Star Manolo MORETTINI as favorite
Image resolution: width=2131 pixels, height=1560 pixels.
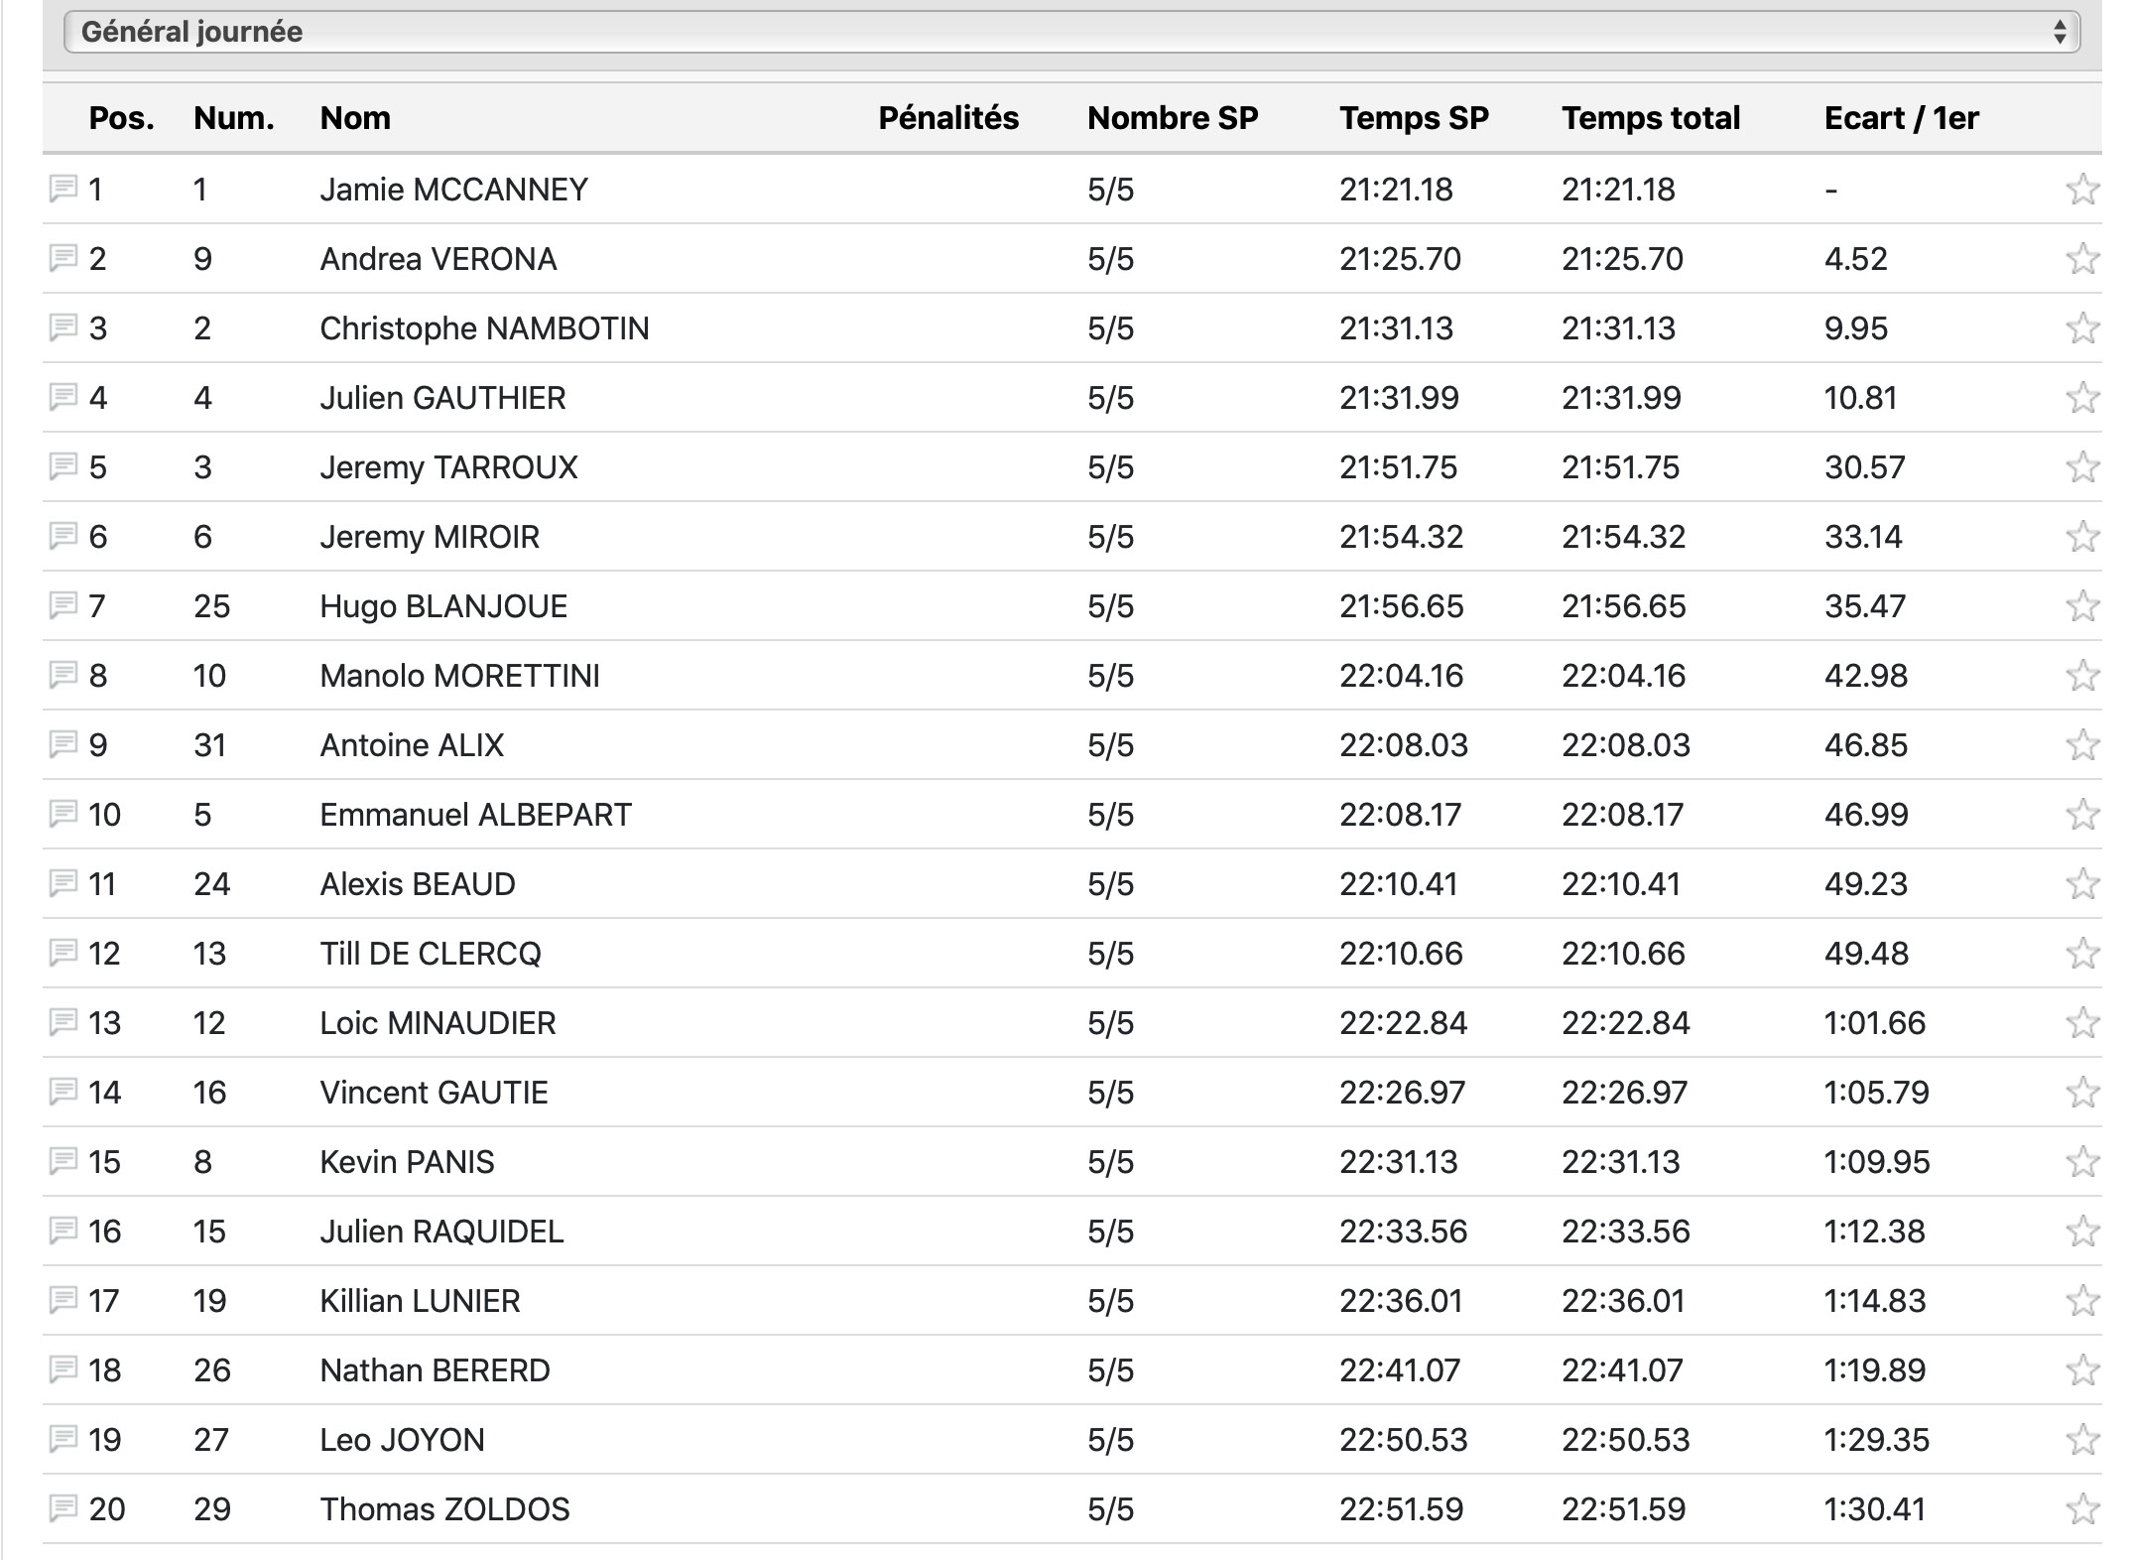pyautogui.click(x=2081, y=676)
